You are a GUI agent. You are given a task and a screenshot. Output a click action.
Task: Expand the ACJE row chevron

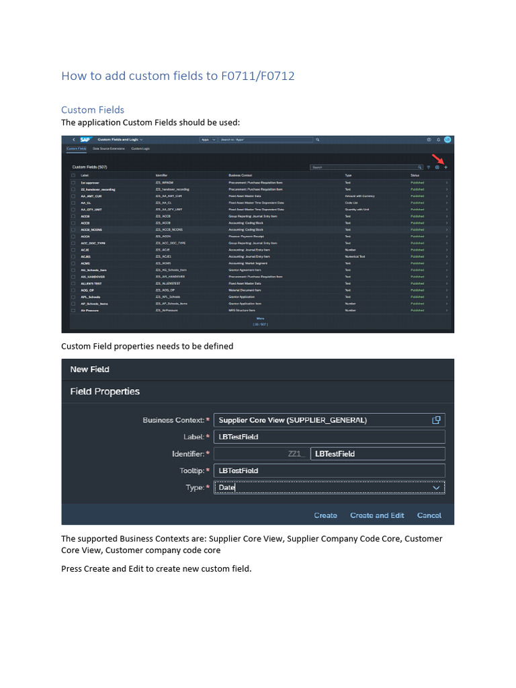point(447,250)
